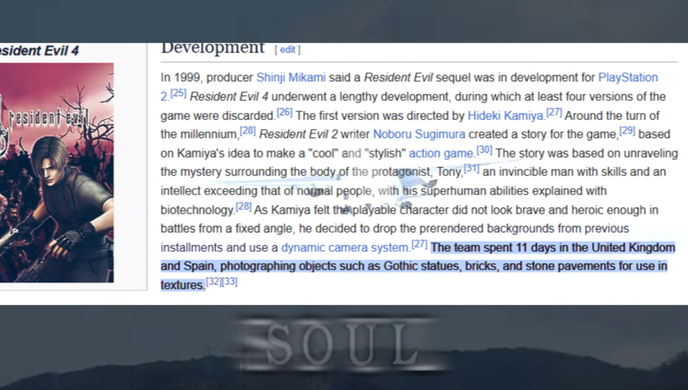The image size is (688, 390).
Task: Visit the Noboru Sugimura link
Action: click(419, 134)
